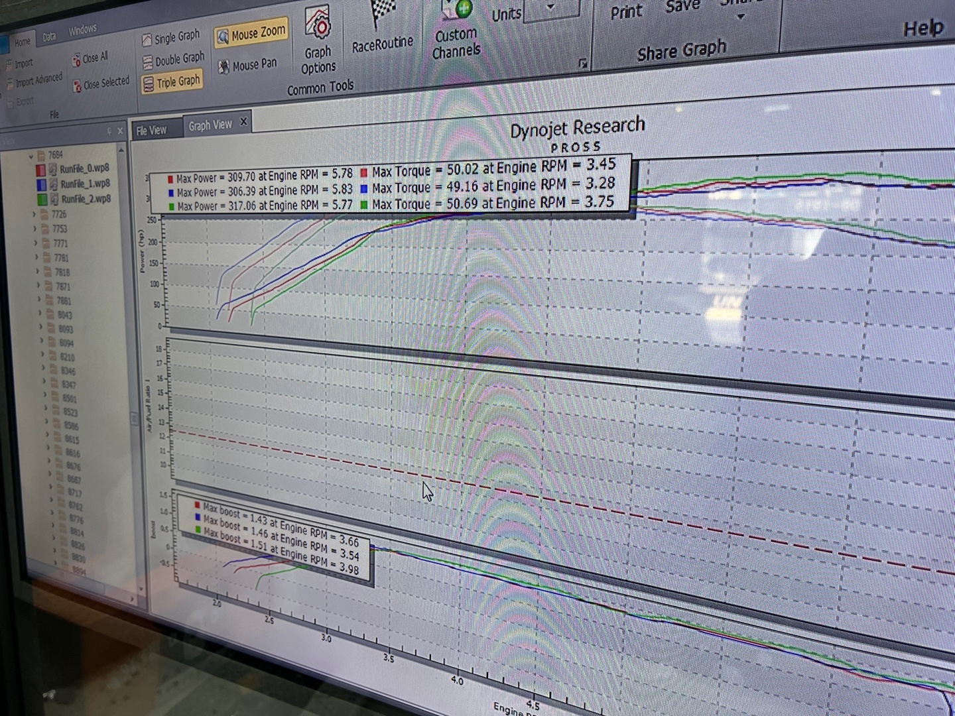Viewport: 955px width, 716px height.
Task: Click Import Advanced
Action: (x=38, y=80)
